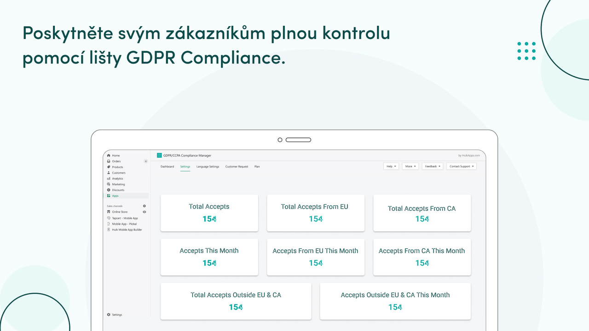Go to the Customer Request tab
The width and height of the screenshot is (589, 331).
(x=237, y=166)
